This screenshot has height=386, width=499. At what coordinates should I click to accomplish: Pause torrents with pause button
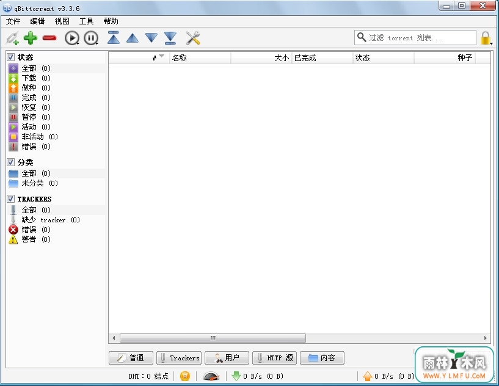[x=91, y=38]
